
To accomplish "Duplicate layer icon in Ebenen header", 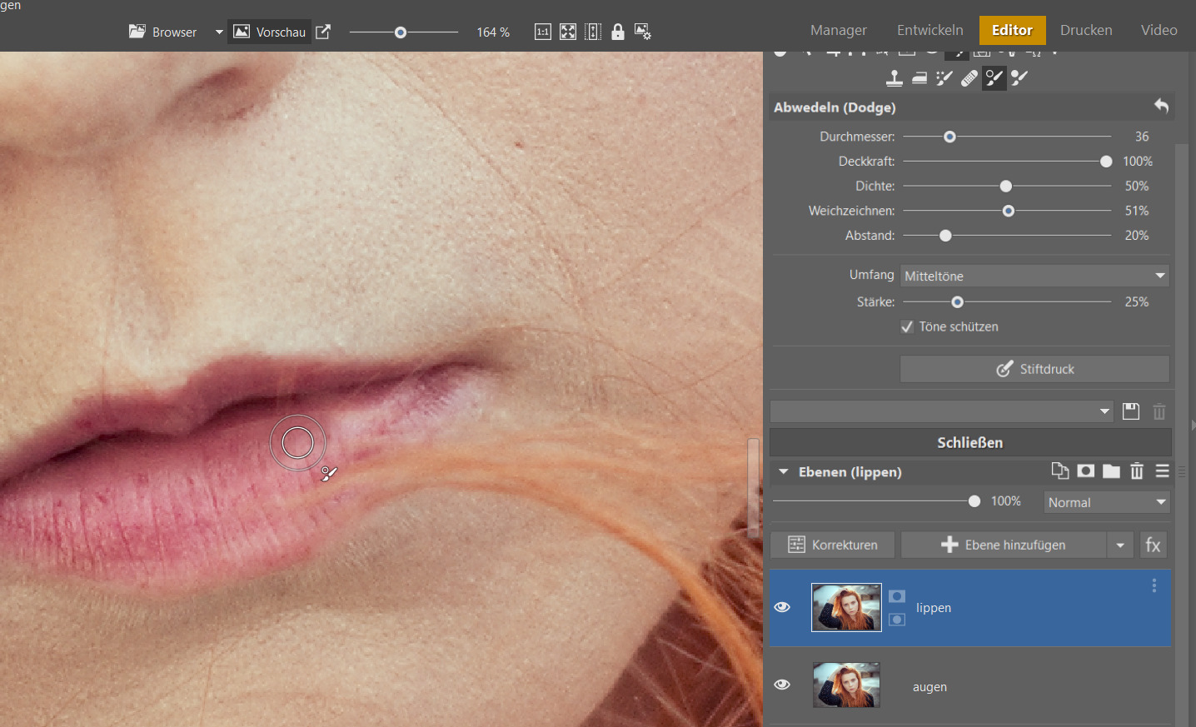I will (1060, 471).
